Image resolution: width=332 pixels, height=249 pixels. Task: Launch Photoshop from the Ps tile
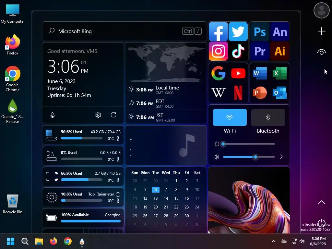tap(260, 31)
